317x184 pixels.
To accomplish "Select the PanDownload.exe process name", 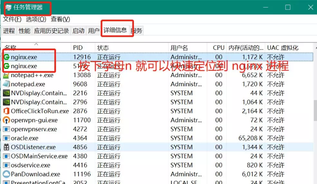I will click(x=36, y=174).
